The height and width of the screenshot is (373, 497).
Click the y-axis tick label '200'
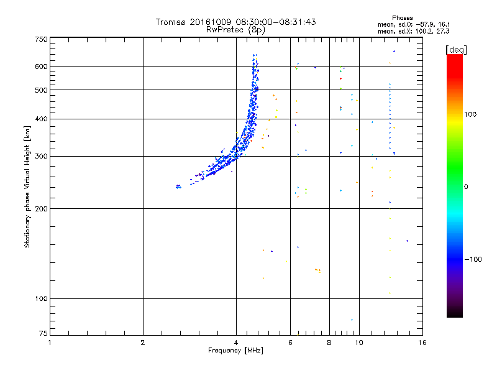click(x=41, y=209)
